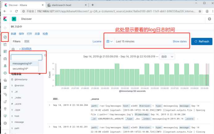This screenshot has width=214, height=134.
Task: Click the 打开 menu item
Action: pyautogui.click(x=29, y=34)
